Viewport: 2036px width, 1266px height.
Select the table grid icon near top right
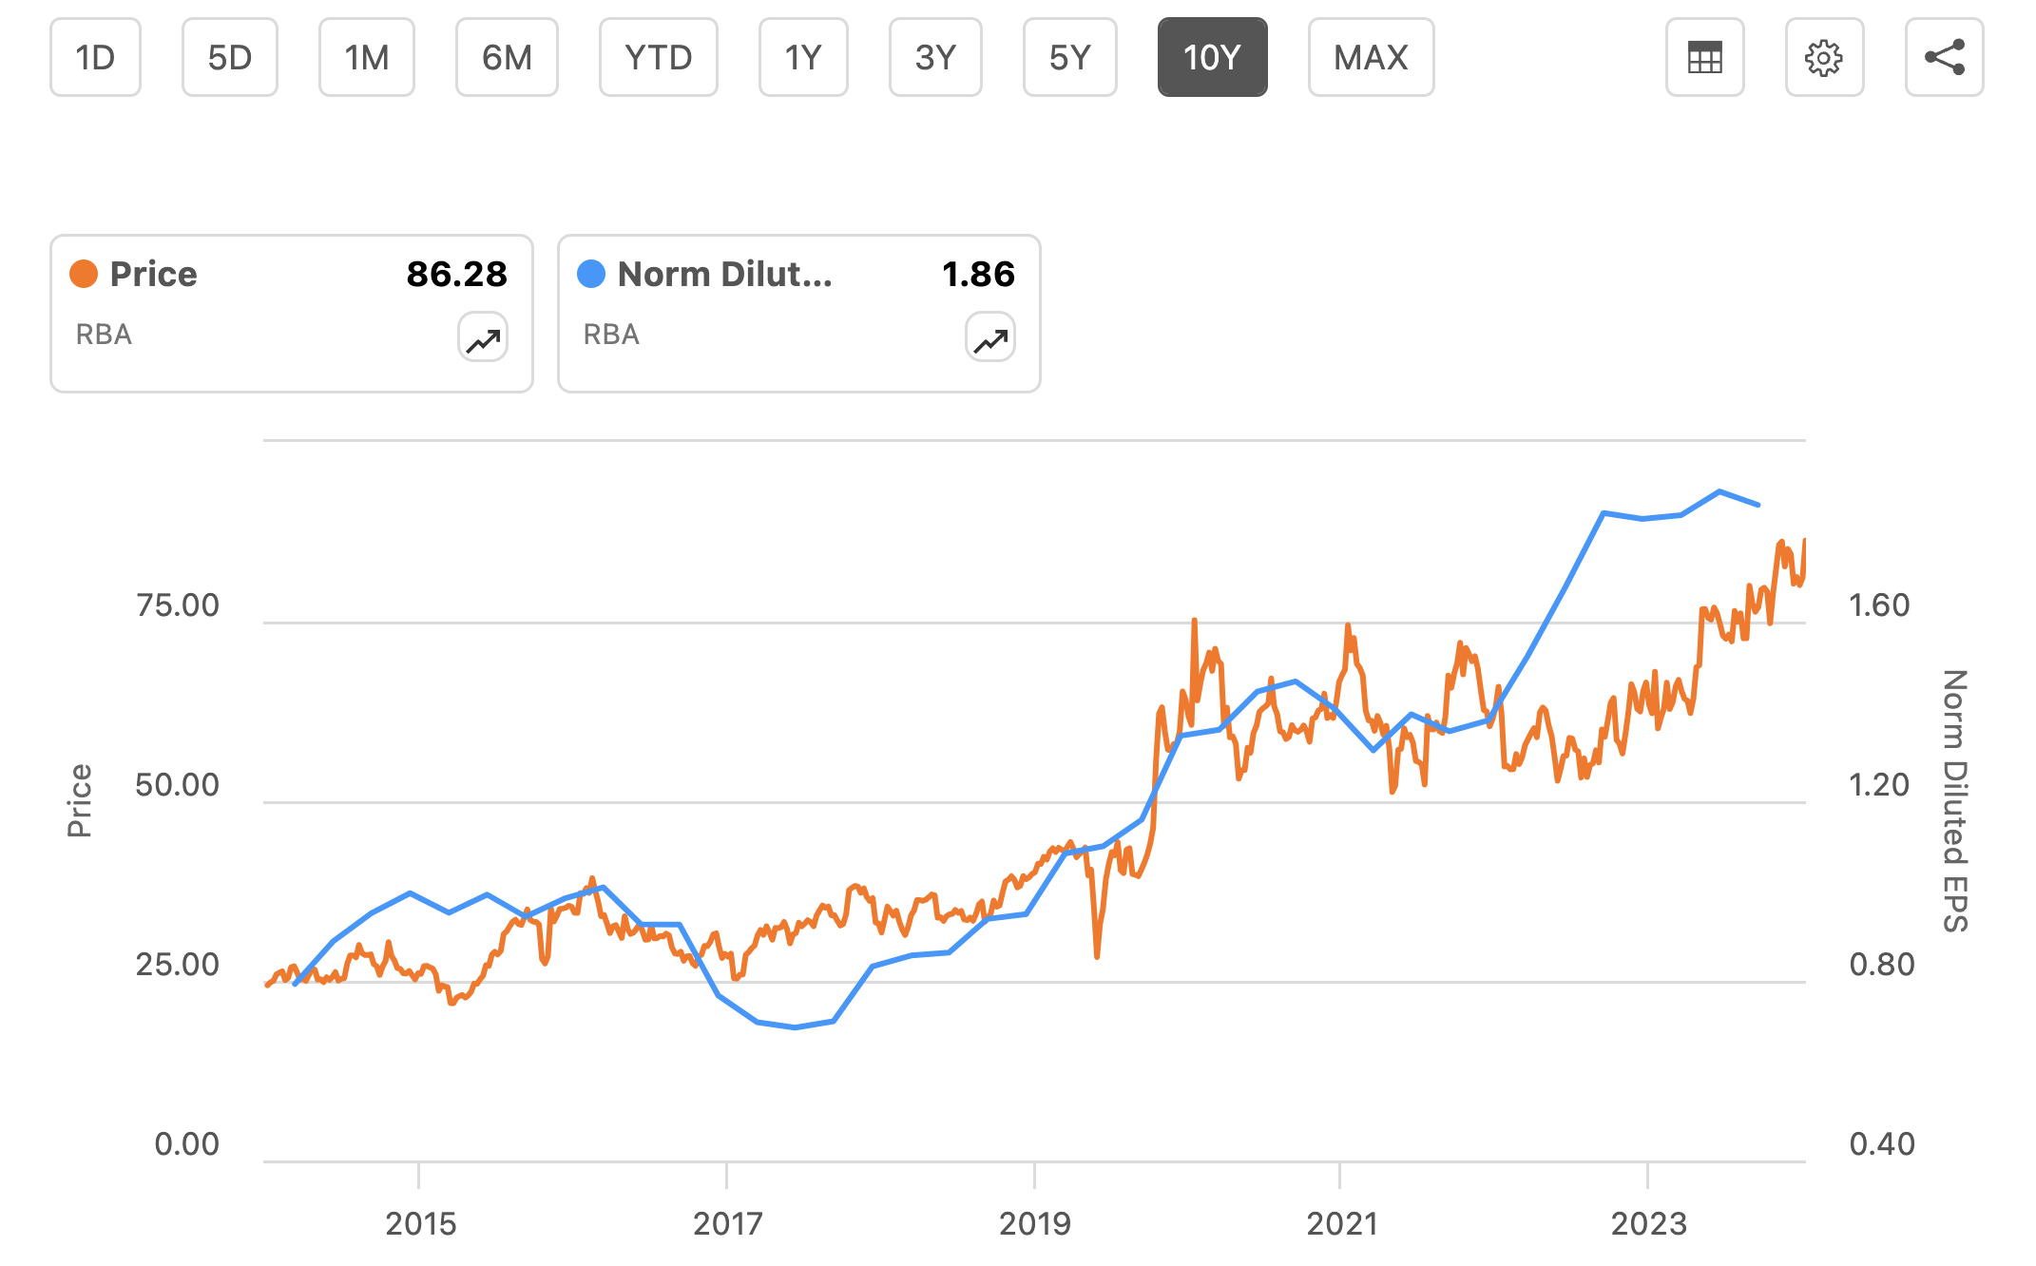(1704, 58)
